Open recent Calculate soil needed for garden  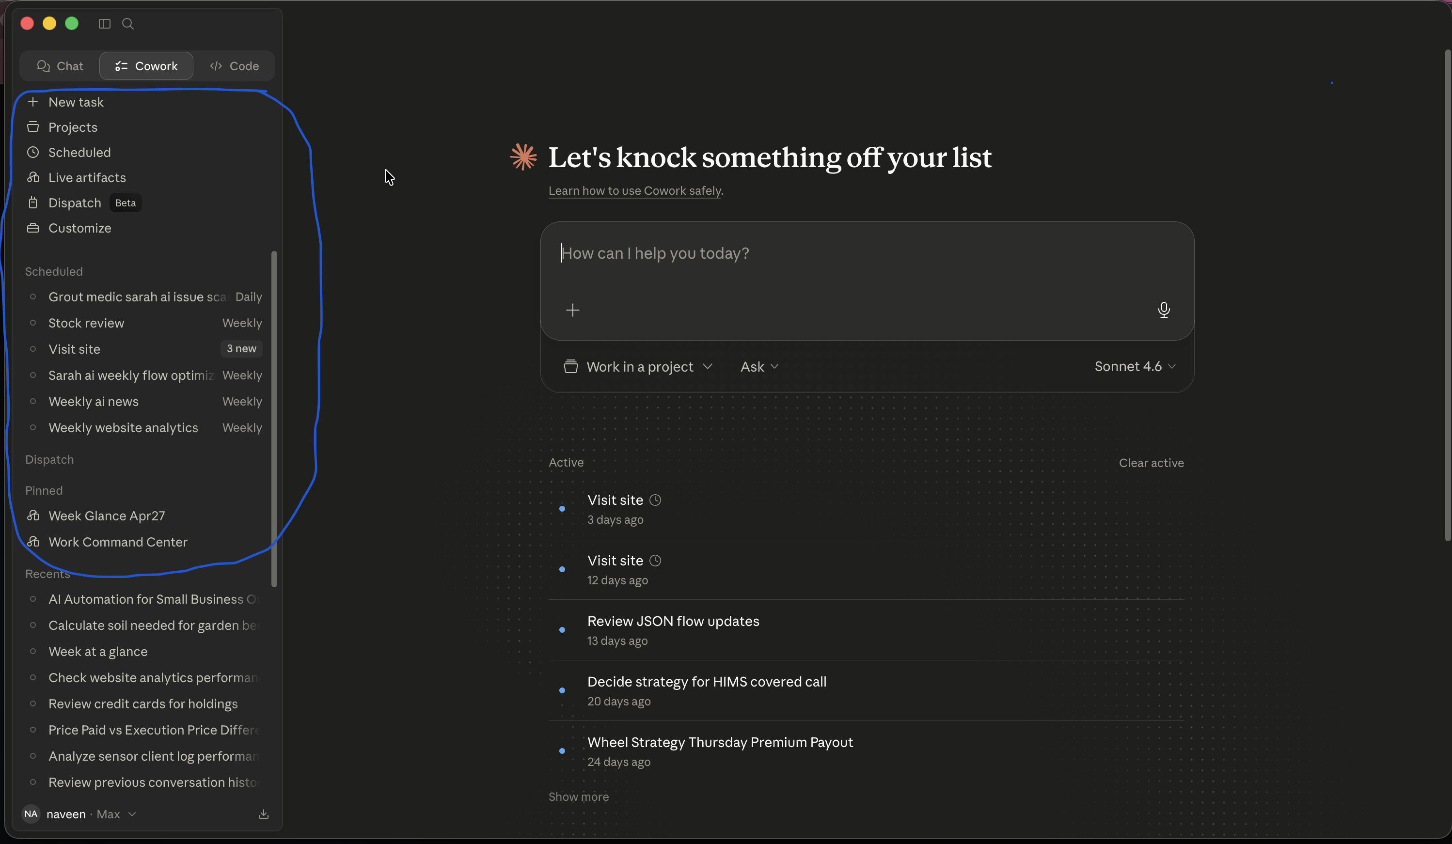click(x=144, y=625)
